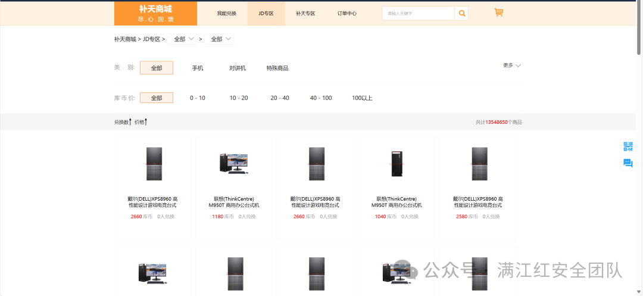
Task: Click 0人兑换 beside the 1180 price
Action: coord(247,216)
